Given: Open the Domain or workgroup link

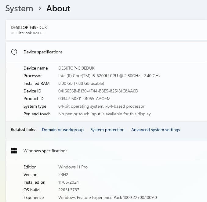Looking at the screenshot, I should coord(63,130).
